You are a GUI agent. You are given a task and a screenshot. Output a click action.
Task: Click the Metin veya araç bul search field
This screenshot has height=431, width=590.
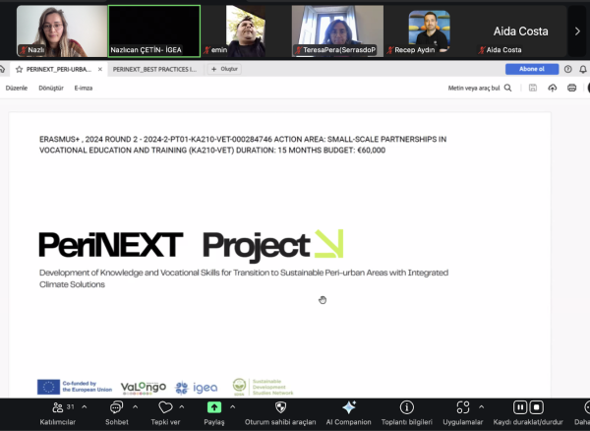pyautogui.click(x=478, y=88)
